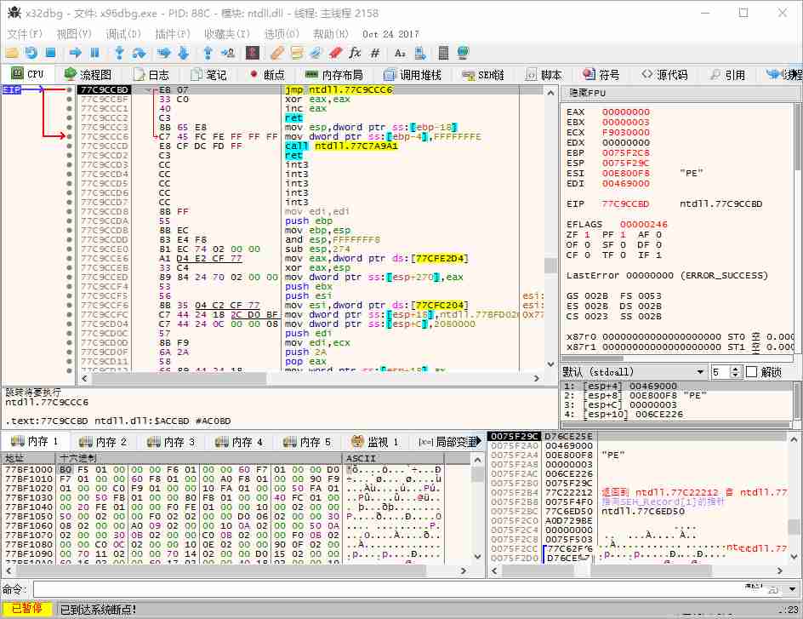Select the 内存 3 dump tab

171,441
